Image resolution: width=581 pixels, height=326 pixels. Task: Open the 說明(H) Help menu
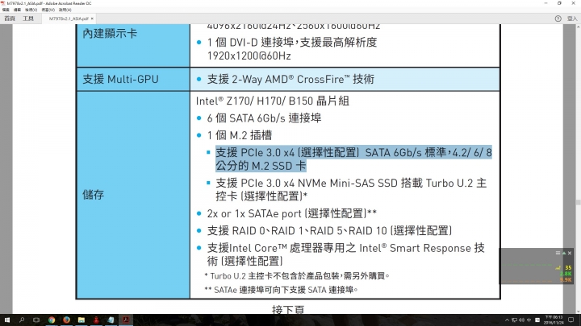coord(65,10)
